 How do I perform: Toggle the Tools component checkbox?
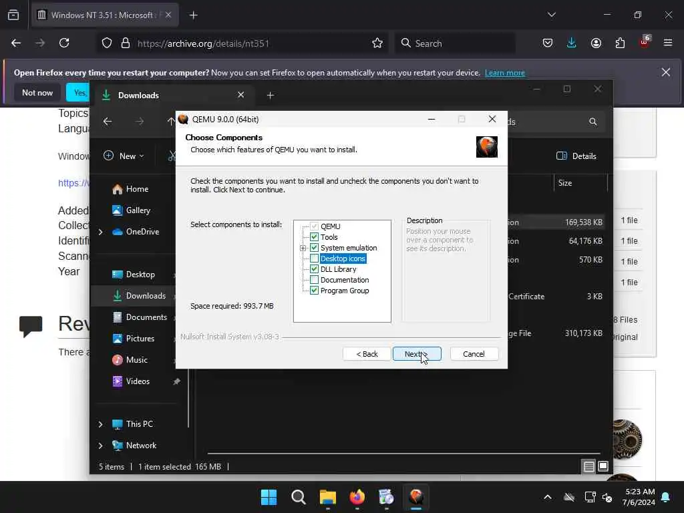[x=314, y=237]
